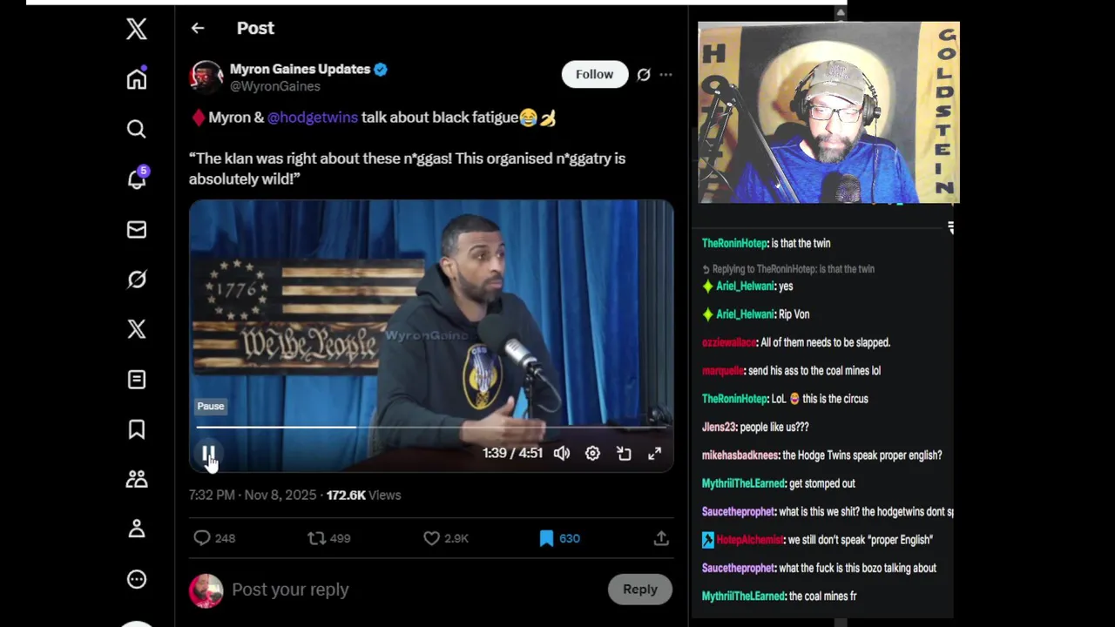Screen dimensions: 1115x627
Task: Open the Home icon in sidebar
Action: [x=137, y=78]
